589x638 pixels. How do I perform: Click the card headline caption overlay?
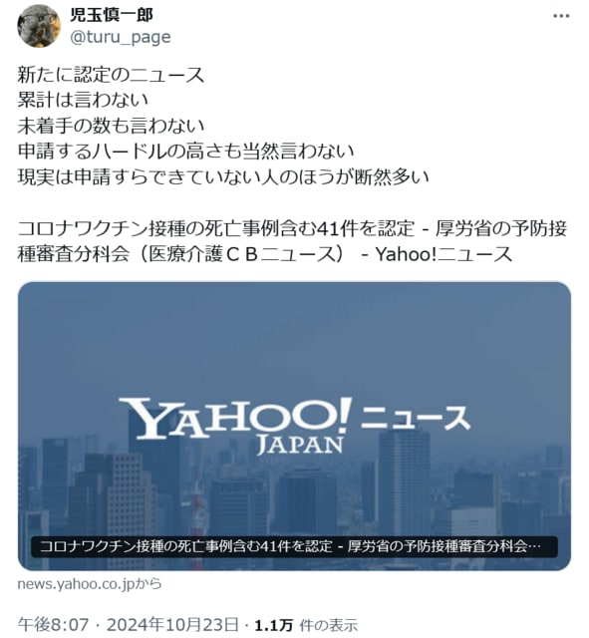(x=294, y=546)
